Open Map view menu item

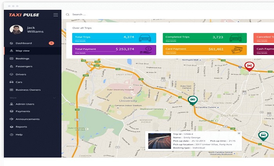32,51
